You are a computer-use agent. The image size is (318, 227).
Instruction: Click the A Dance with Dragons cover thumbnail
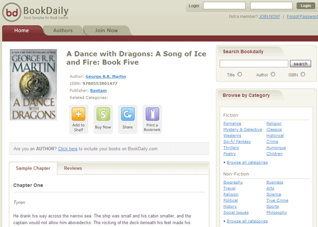(x=33, y=84)
